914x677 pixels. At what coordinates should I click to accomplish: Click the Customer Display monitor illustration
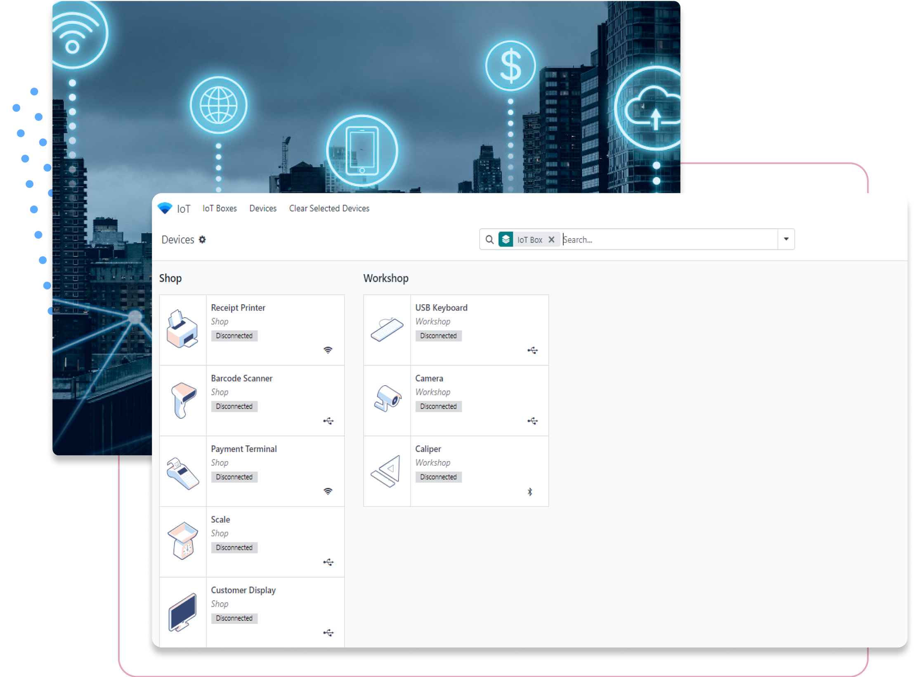point(182,613)
